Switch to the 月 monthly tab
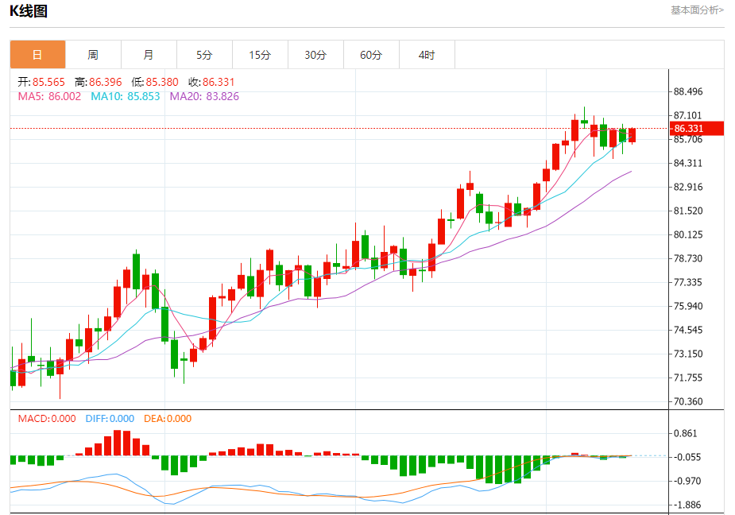The width and height of the screenshot is (735, 515). click(149, 55)
